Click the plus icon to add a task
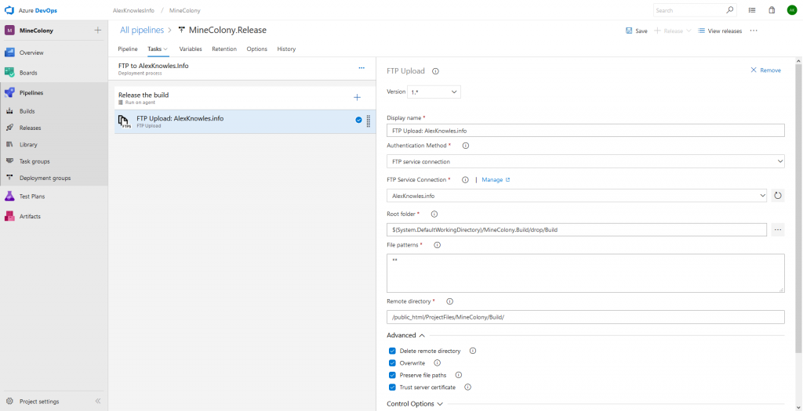Screen dimensions: 803x411 click(357, 97)
